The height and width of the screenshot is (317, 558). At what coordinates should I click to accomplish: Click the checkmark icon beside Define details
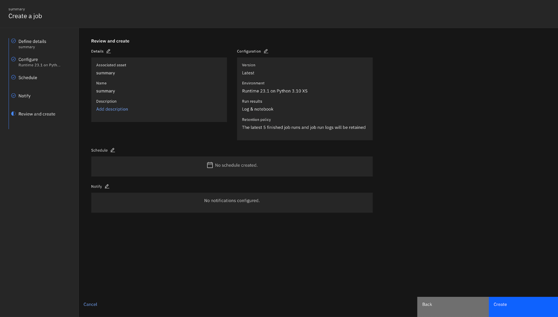[14, 41]
